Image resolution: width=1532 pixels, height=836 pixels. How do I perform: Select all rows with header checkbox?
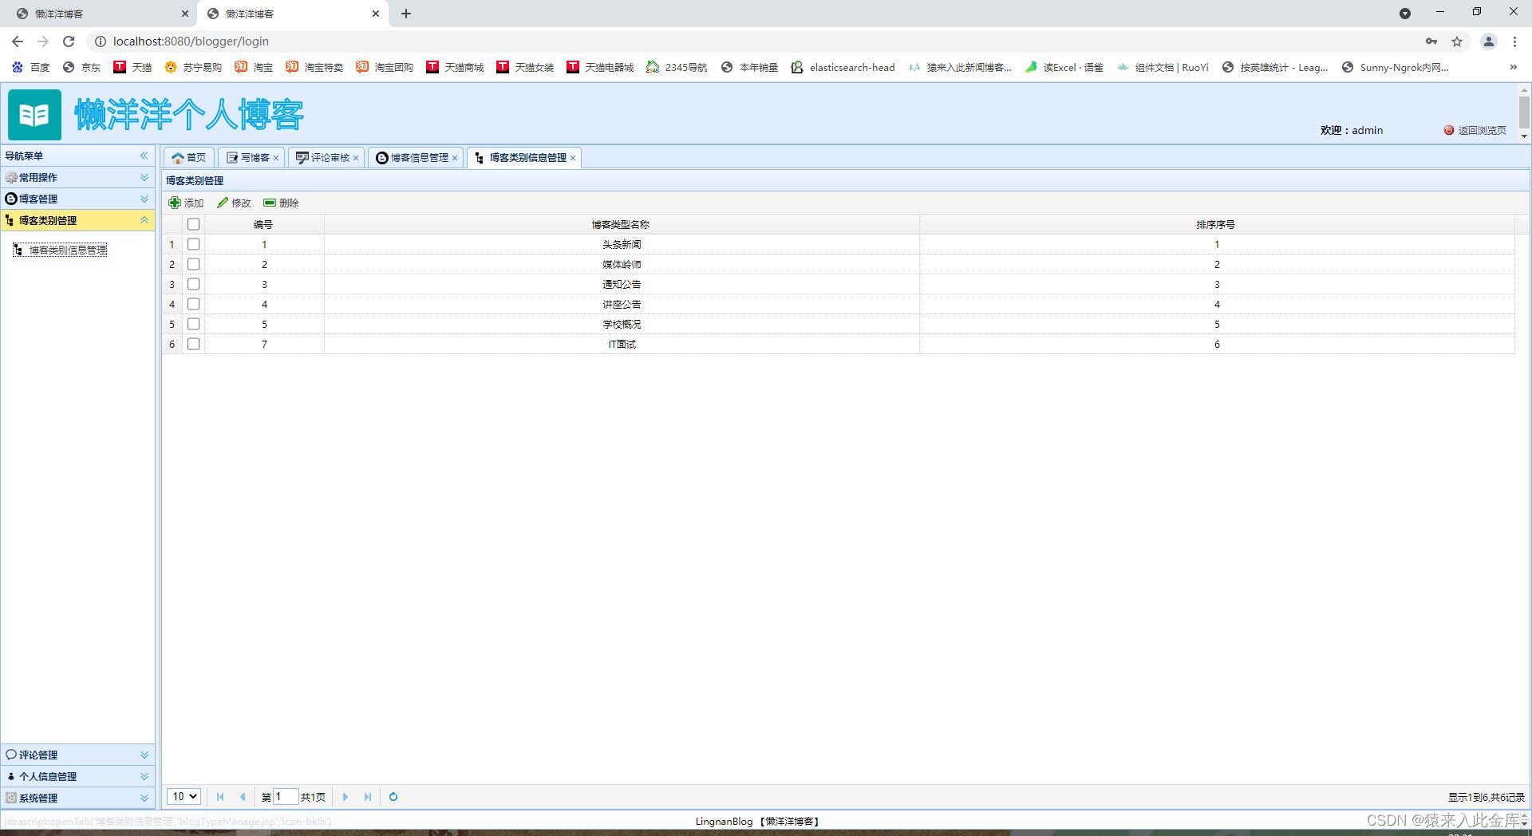click(x=193, y=224)
